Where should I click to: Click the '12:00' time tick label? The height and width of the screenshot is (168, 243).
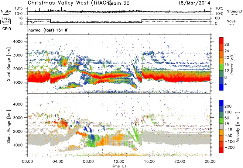(119, 162)
